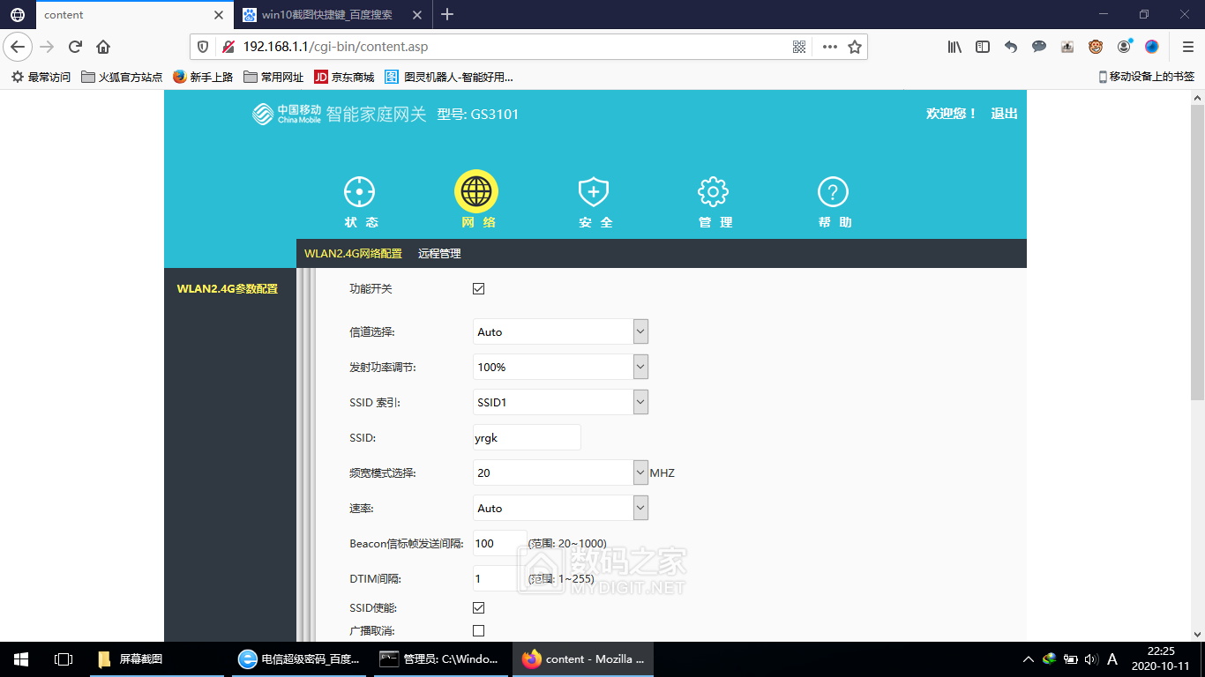Screen dimensions: 1205x677
Task: Open the 速率 Auto dropdown
Action: (x=561, y=508)
